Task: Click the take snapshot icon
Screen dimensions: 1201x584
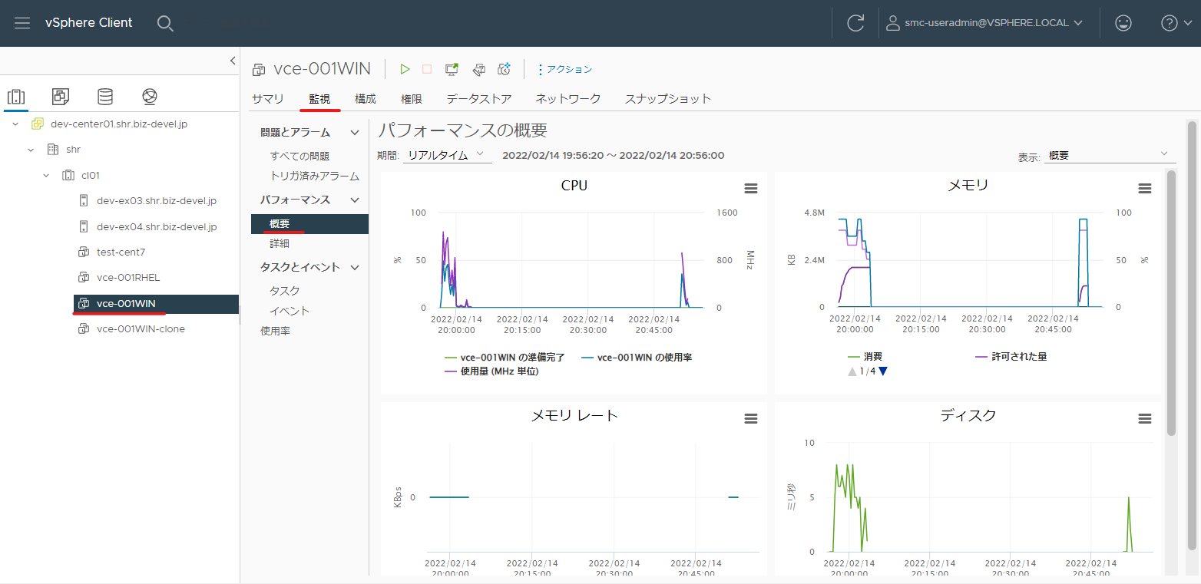Action: pyautogui.click(x=505, y=69)
